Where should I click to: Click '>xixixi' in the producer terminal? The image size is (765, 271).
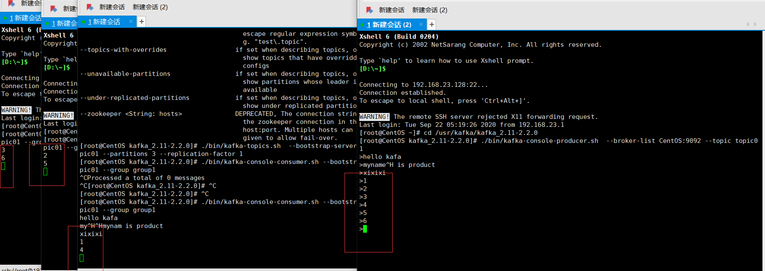click(x=372, y=173)
